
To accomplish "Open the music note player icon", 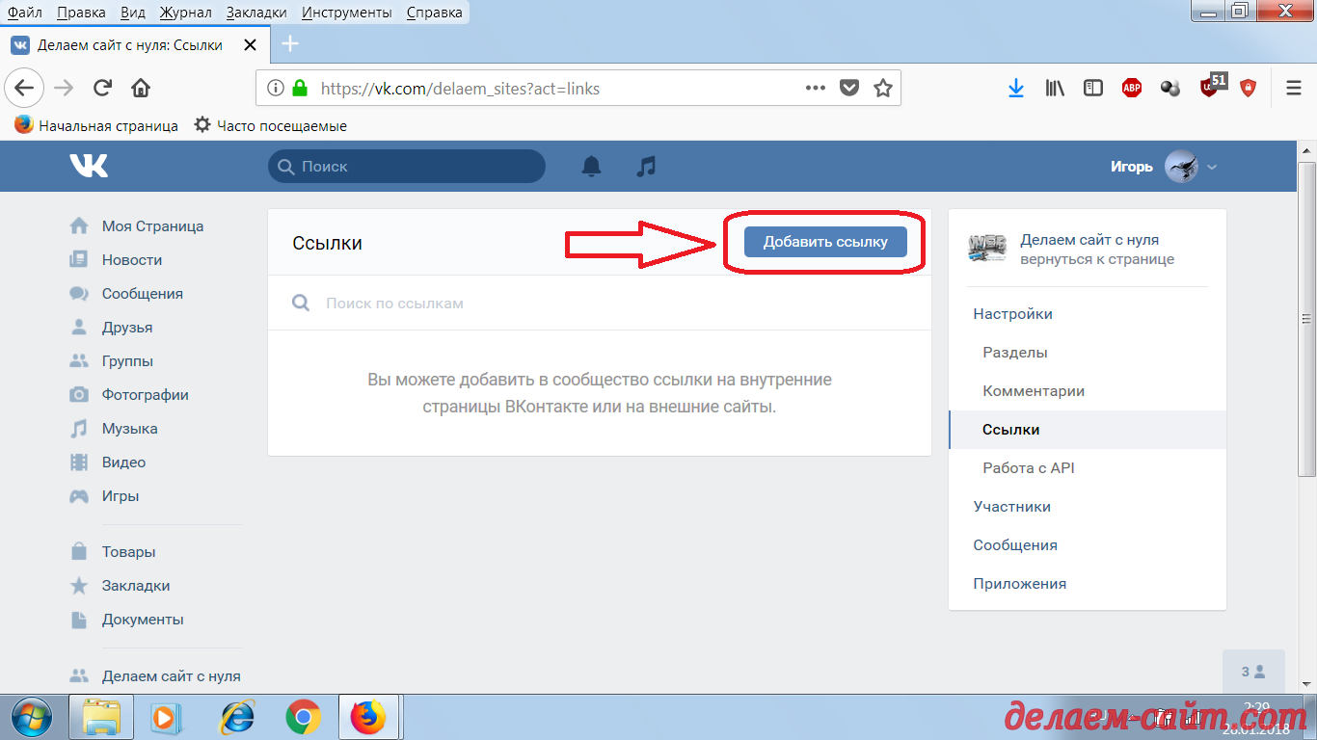I will pos(646,167).
